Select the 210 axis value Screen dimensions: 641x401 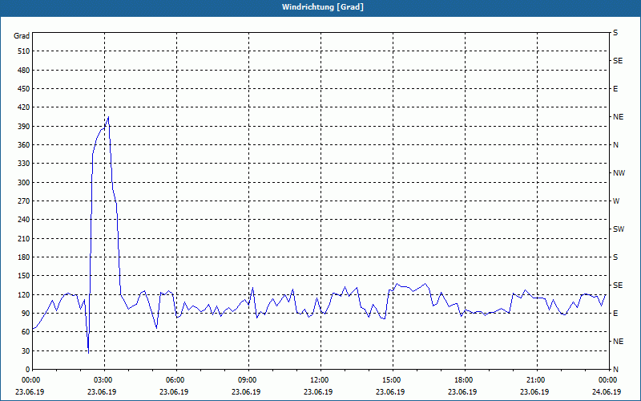click(24, 238)
